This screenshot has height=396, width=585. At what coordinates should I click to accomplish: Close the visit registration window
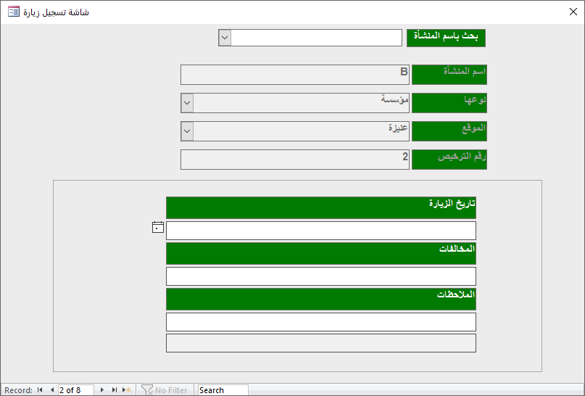click(573, 12)
